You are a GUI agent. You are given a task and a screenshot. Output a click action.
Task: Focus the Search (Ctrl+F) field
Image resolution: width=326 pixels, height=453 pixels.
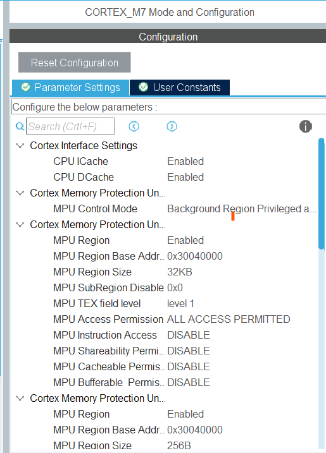click(70, 126)
